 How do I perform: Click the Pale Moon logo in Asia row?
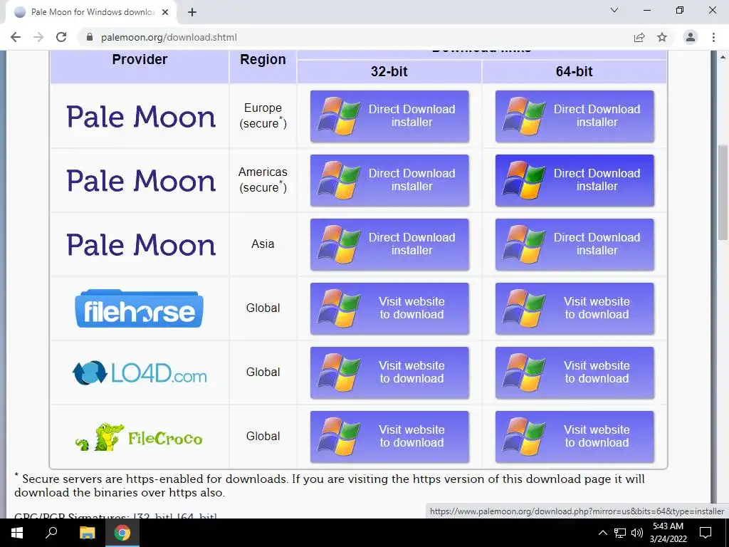(141, 245)
